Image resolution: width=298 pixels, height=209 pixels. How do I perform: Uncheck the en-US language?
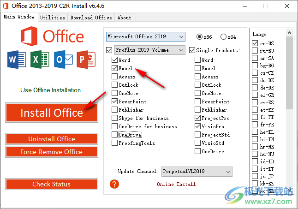(x=255, y=43)
